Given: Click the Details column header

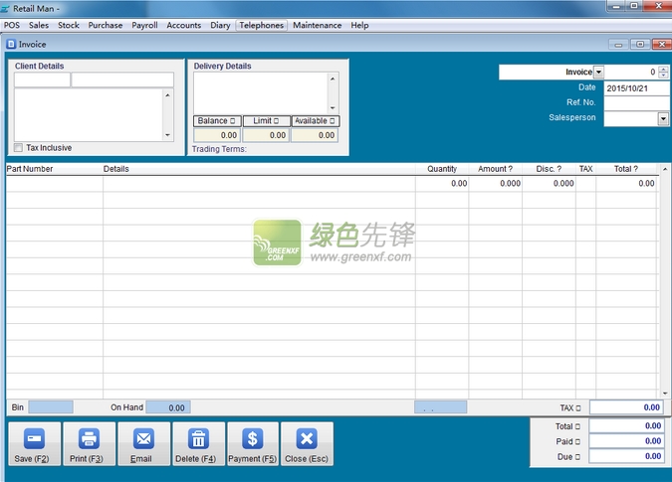Looking at the screenshot, I should coord(259,169).
